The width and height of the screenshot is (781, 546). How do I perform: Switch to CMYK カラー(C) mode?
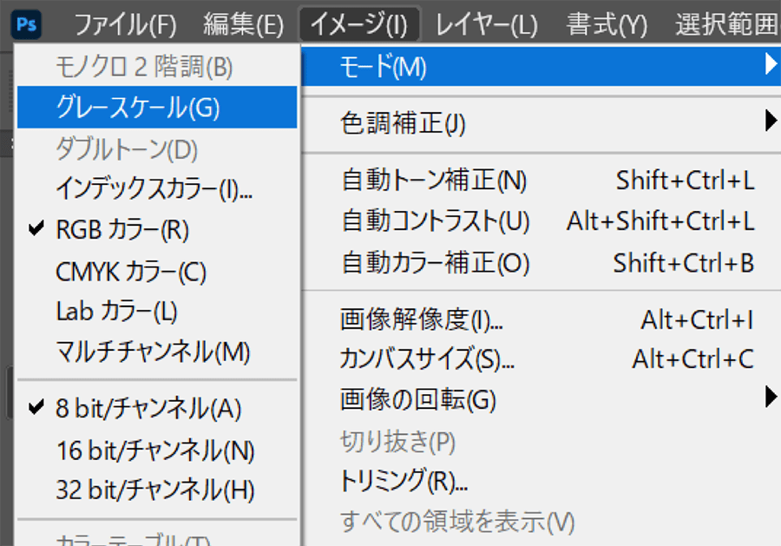click(x=130, y=272)
